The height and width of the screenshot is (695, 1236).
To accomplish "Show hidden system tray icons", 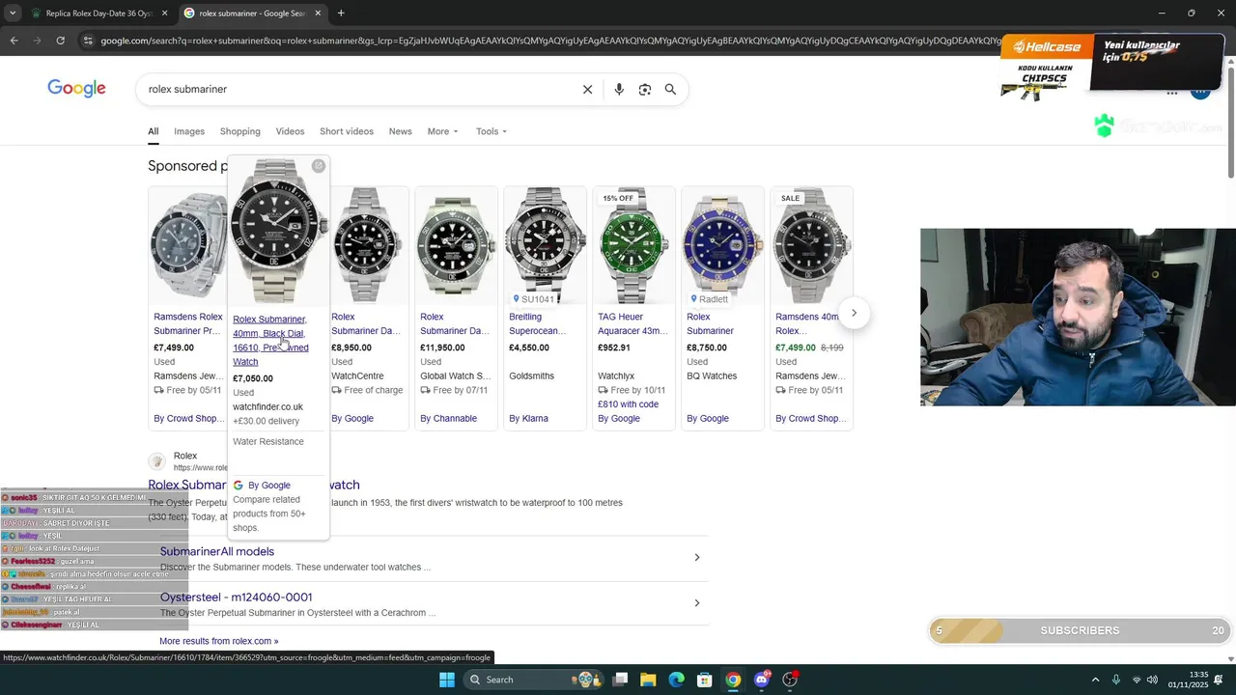I will 1095,680.
